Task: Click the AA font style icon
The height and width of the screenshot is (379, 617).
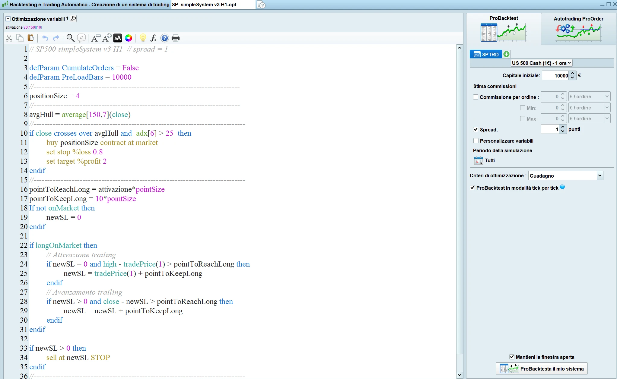Action: (118, 38)
